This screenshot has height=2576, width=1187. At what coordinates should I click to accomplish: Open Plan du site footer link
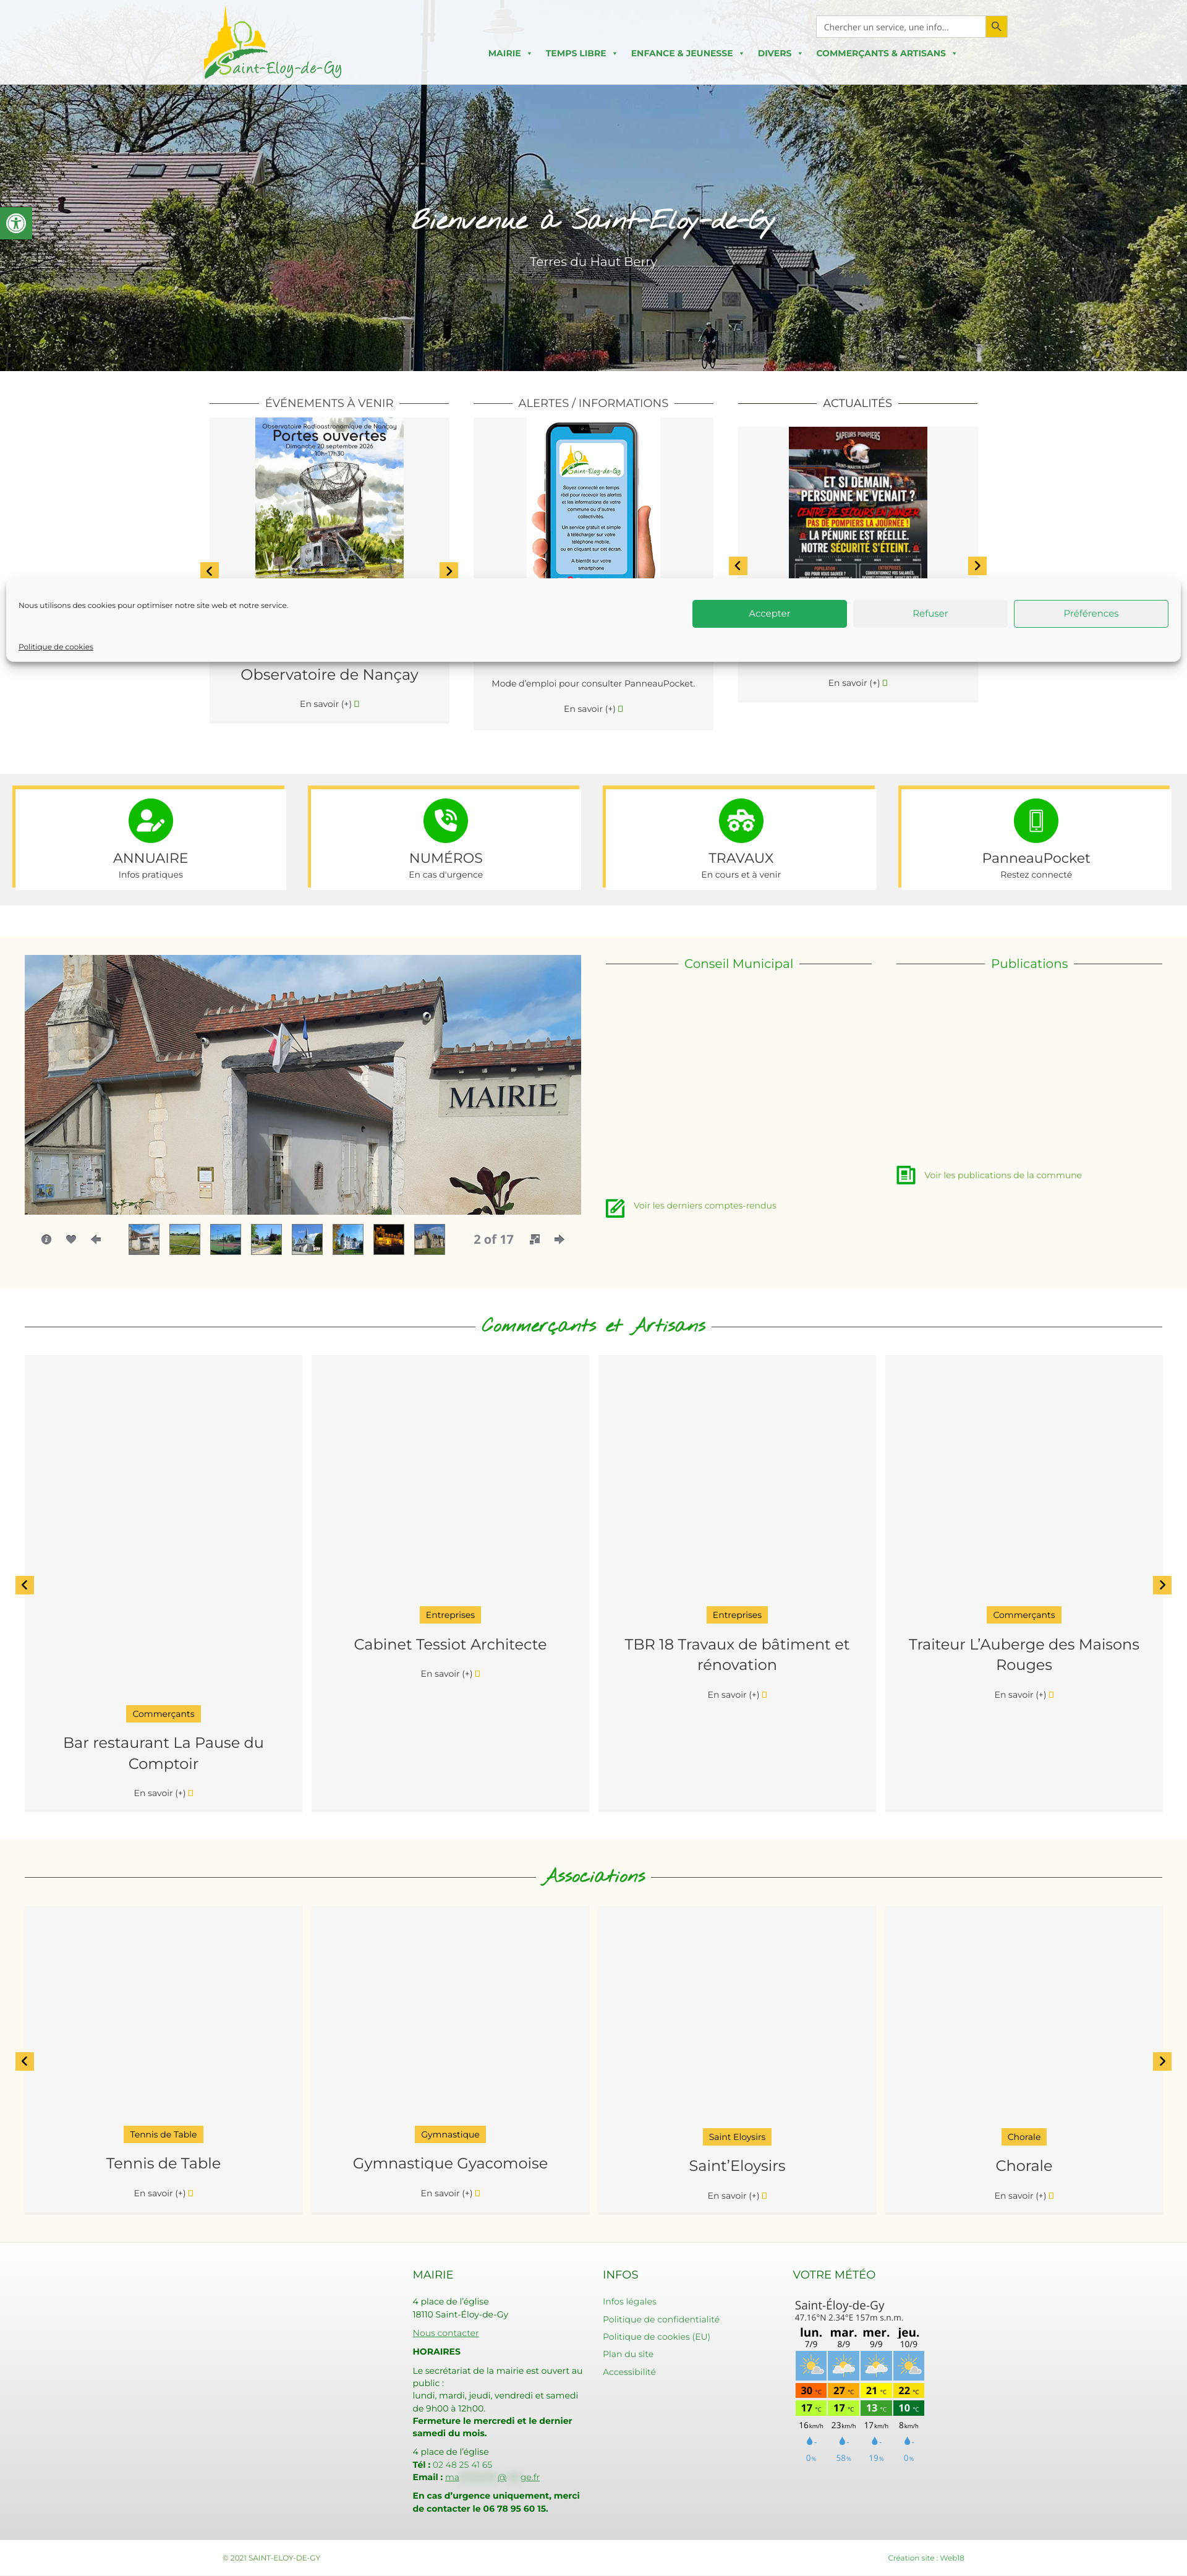[628, 2354]
